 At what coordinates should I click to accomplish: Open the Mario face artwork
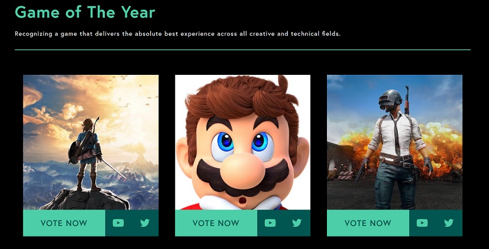tap(242, 142)
